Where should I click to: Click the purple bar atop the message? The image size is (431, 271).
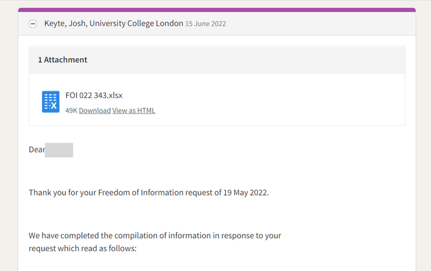(x=217, y=10)
